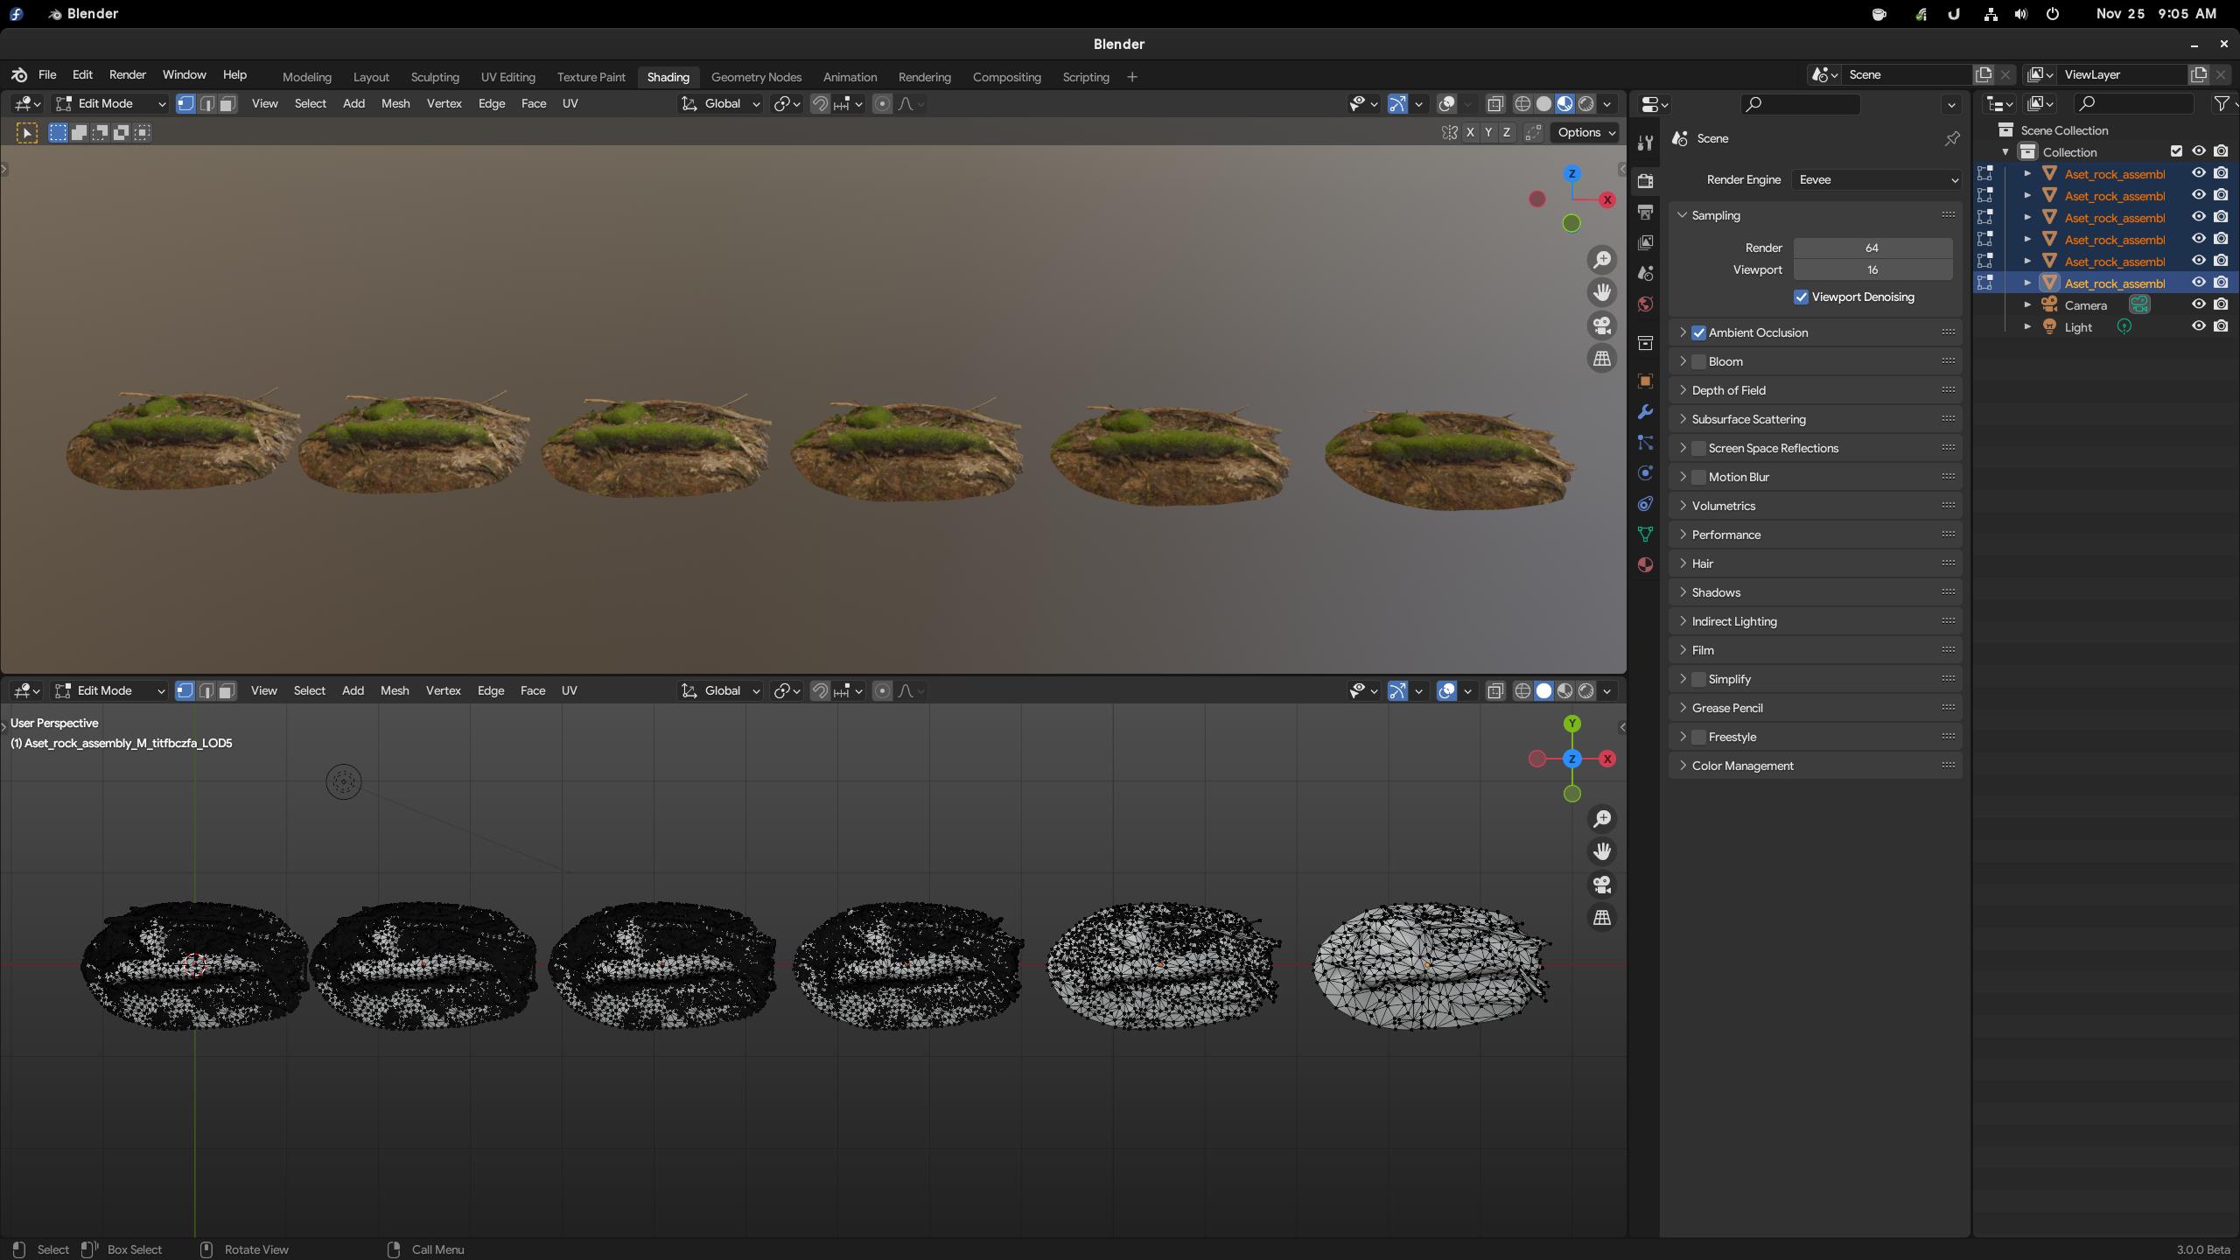The width and height of the screenshot is (2240, 1260).
Task: Open the Render menu in top bar
Action: 128,75
